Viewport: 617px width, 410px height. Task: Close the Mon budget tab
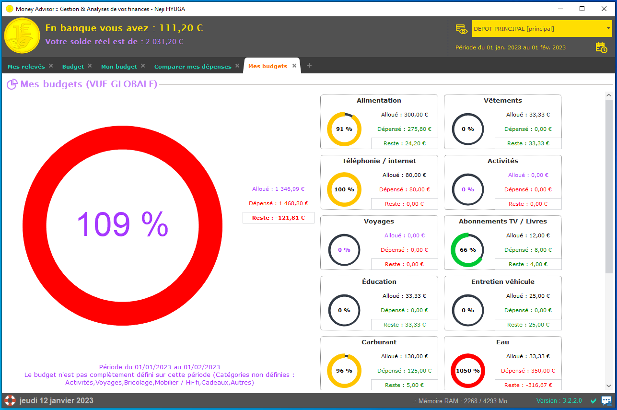point(143,66)
